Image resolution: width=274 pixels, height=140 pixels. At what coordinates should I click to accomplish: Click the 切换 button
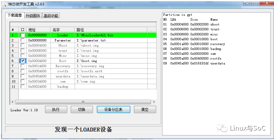(x=82, y=109)
